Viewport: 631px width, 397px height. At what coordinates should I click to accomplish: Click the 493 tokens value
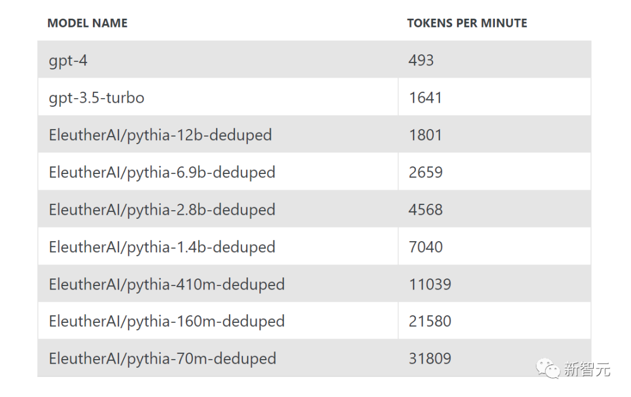[x=421, y=60]
